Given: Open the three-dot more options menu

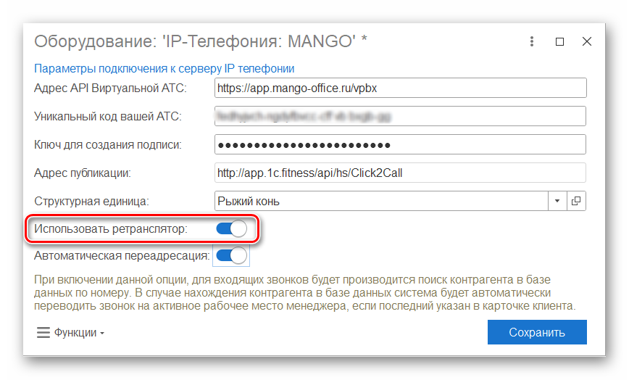Looking at the screenshot, I should pyautogui.click(x=531, y=41).
